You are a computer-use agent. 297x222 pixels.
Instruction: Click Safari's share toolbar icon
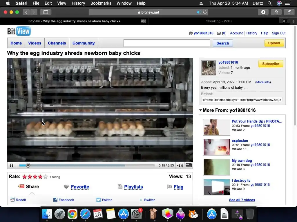click(276, 12)
